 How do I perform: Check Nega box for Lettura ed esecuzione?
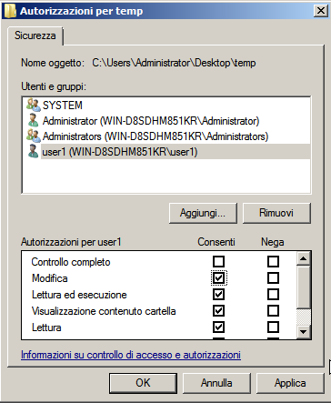click(x=273, y=294)
